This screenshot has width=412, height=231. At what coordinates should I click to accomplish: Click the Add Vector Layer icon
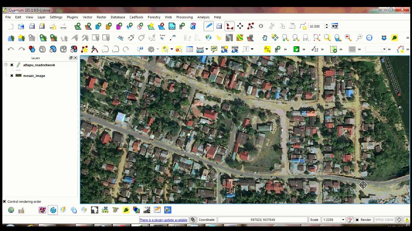pyautogui.click(x=78, y=26)
